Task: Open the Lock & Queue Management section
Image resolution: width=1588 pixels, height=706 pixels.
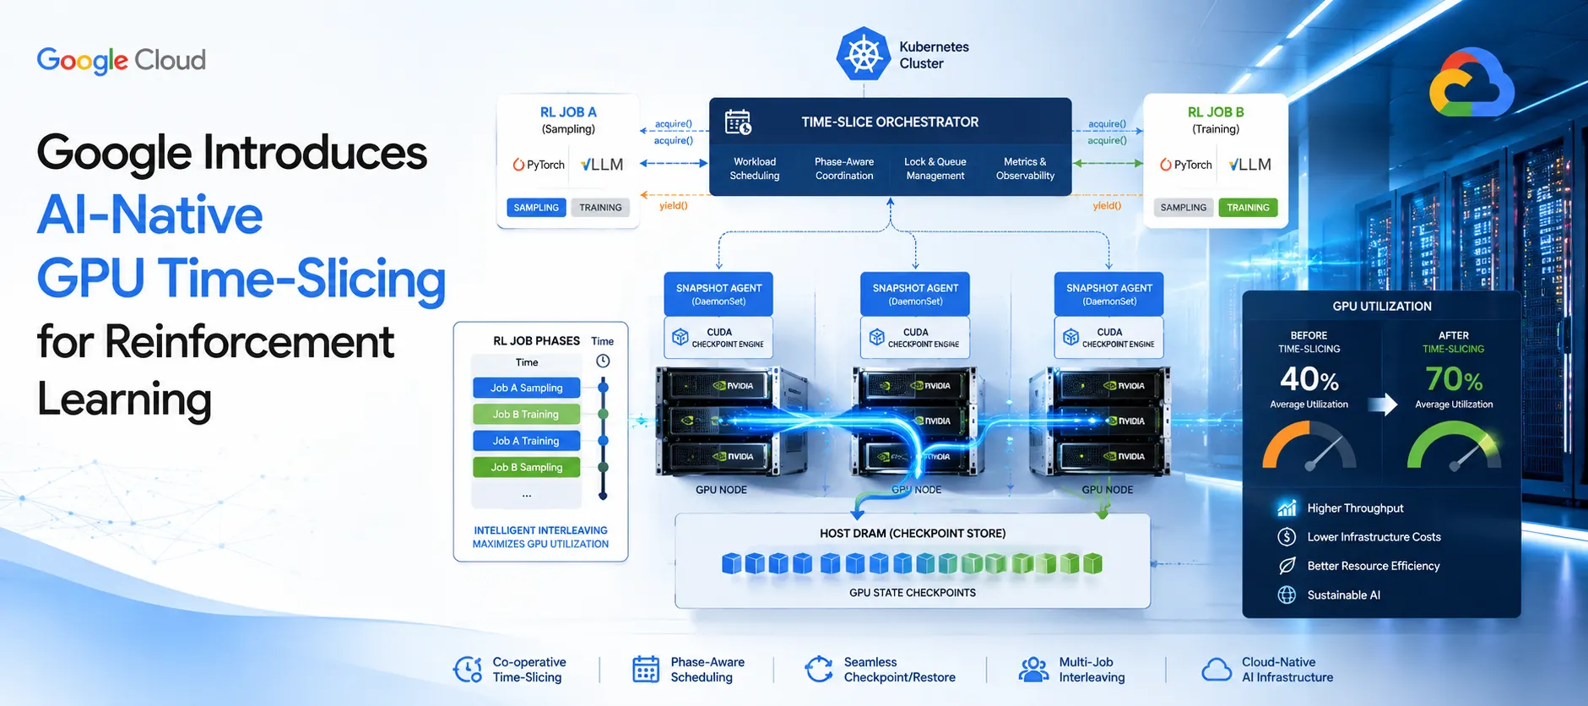Action: (x=935, y=168)
